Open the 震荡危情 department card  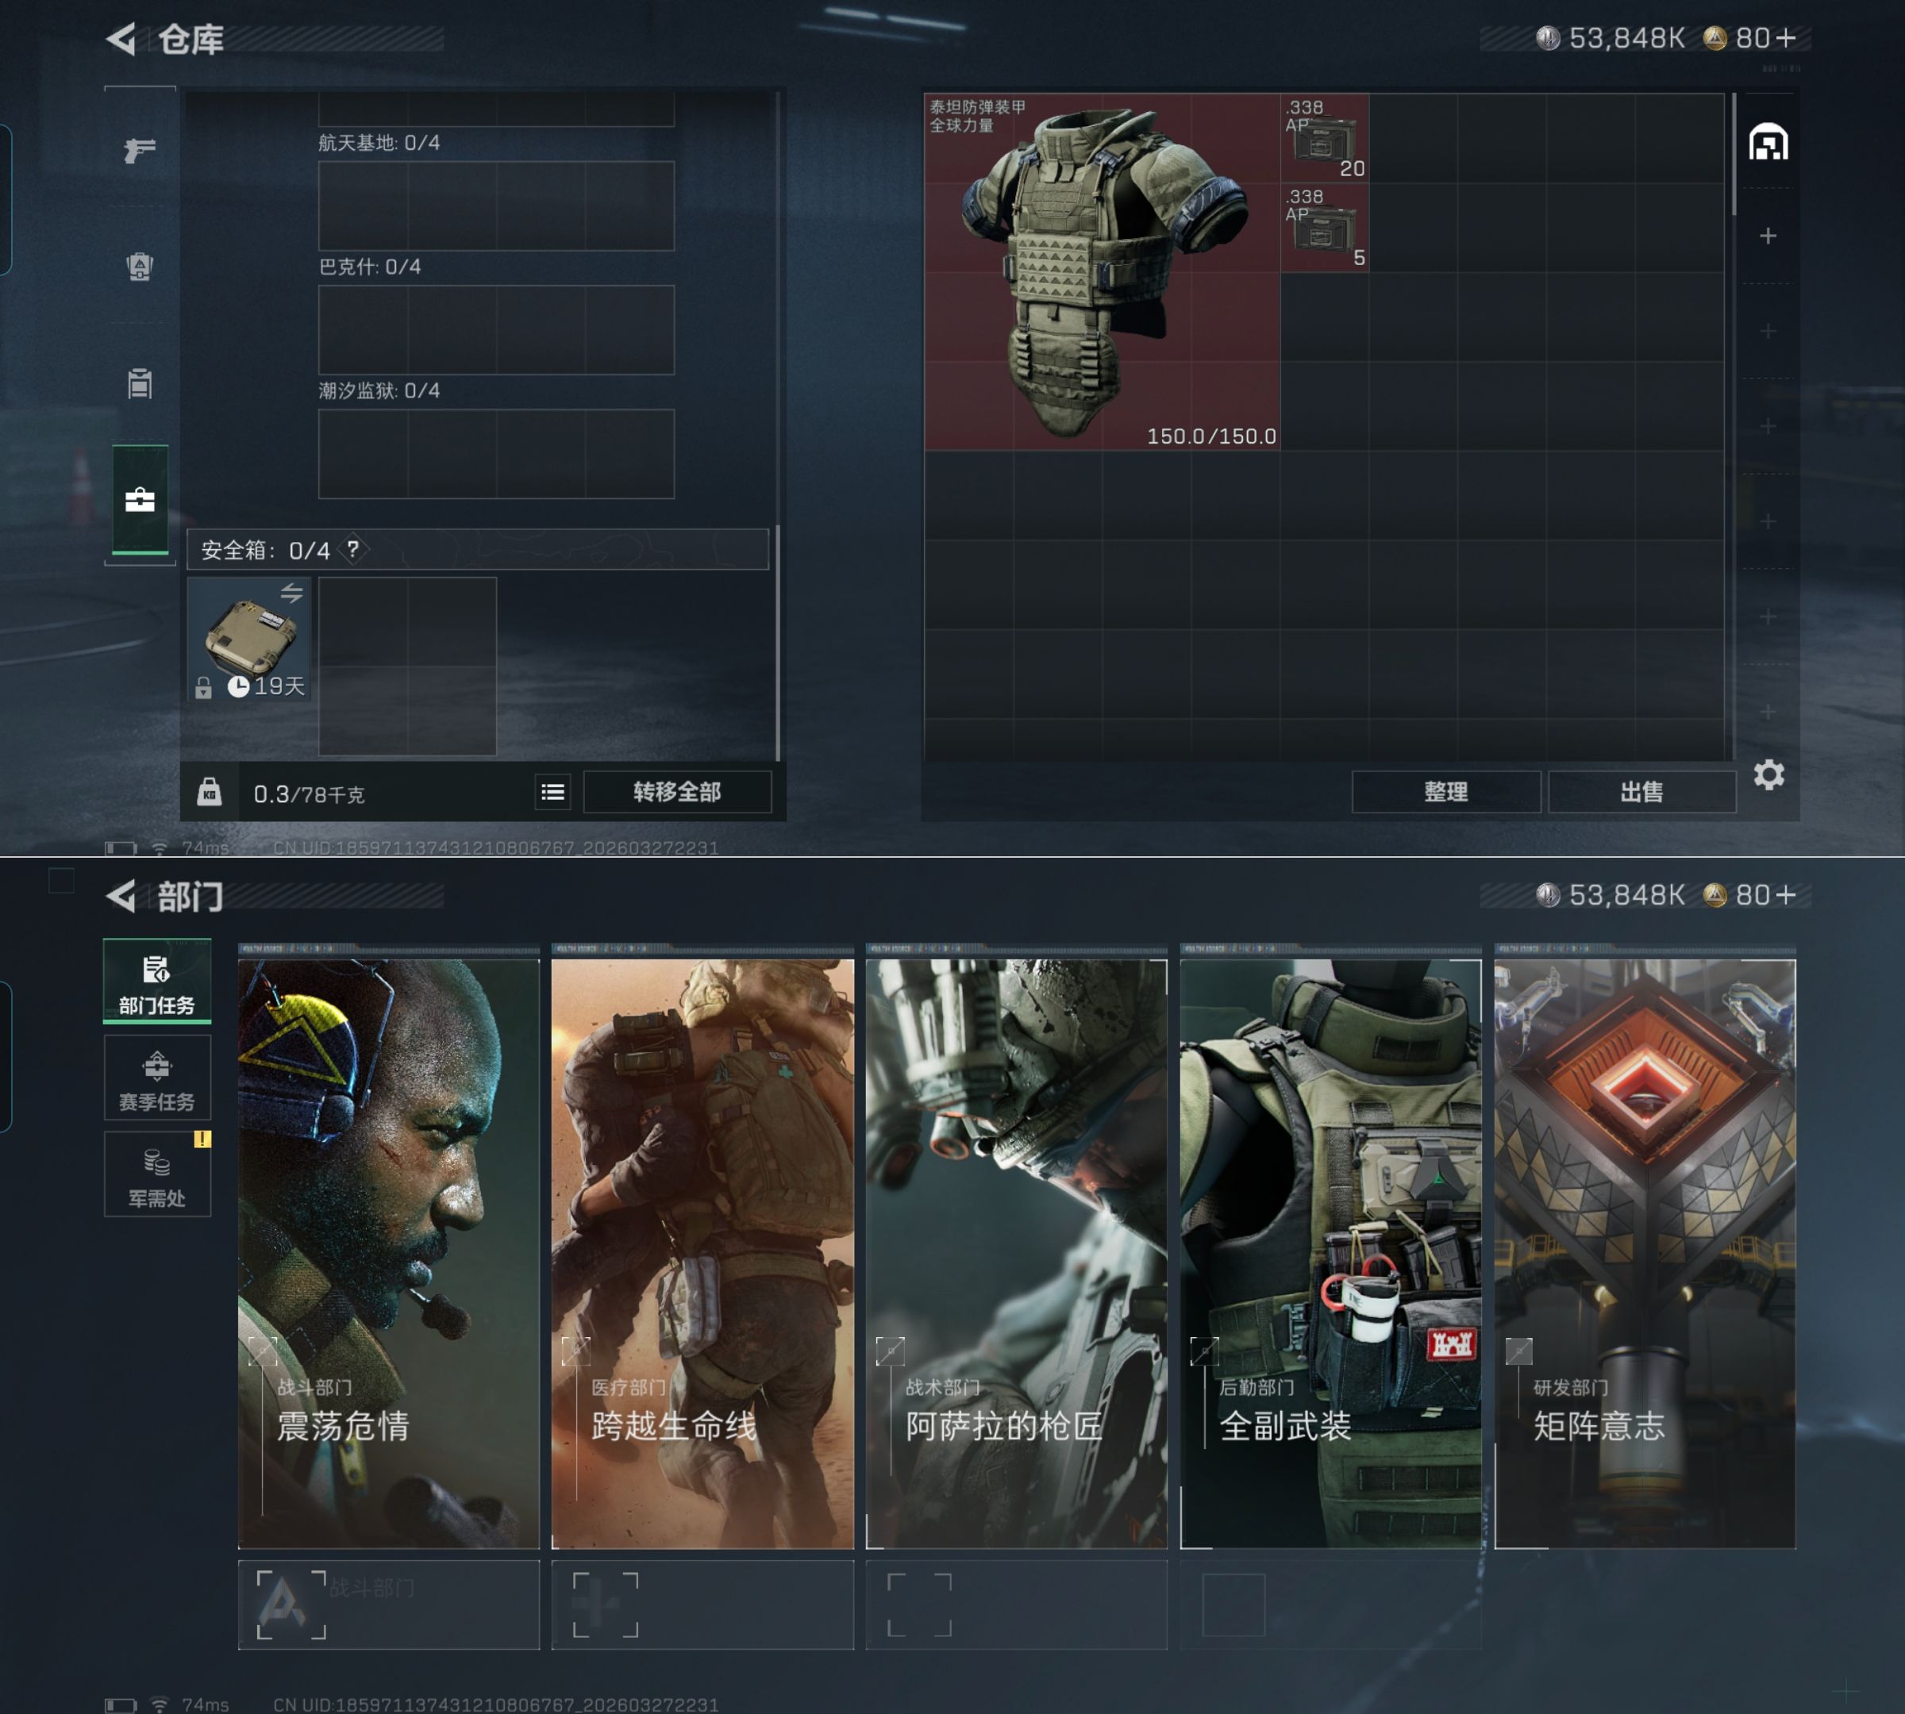tap(388, 1252)
